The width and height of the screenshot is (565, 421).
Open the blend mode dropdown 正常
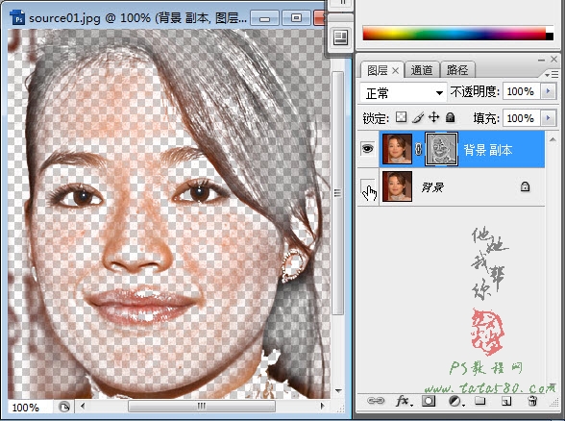point(404,93)
